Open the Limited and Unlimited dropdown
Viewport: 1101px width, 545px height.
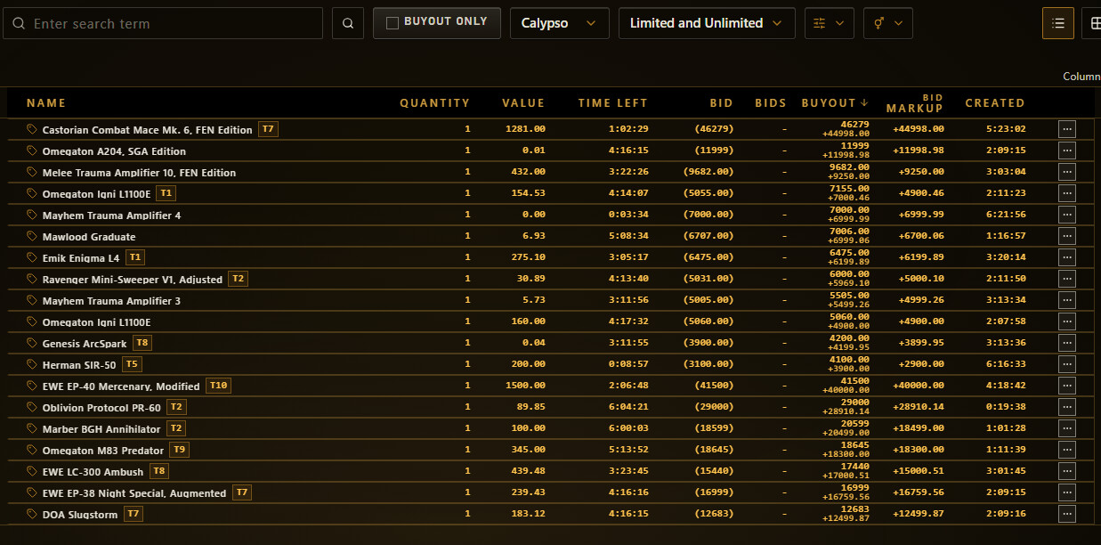click(707, 23)
